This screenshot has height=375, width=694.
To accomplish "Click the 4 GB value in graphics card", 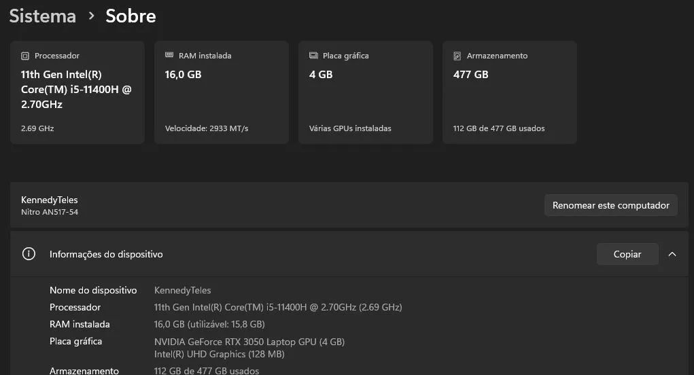I will (321, 75).
